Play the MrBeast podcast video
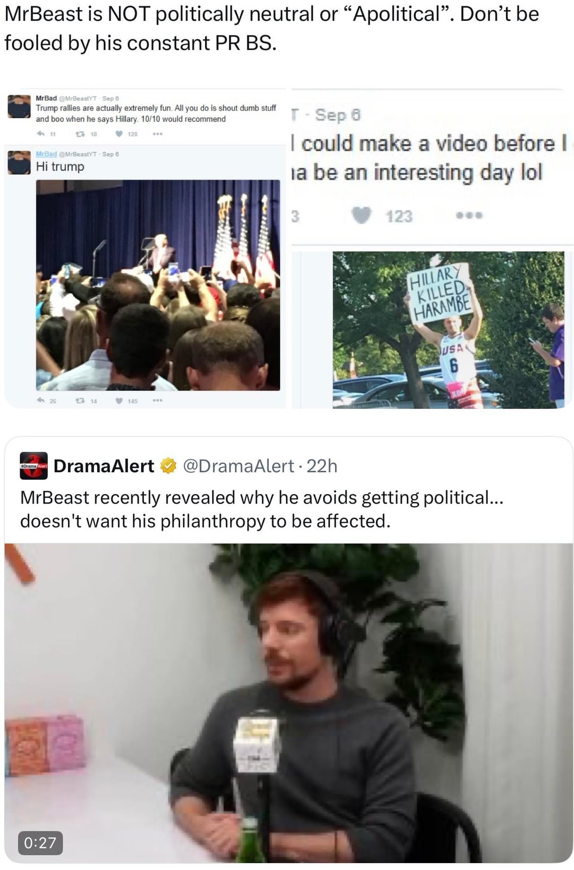574x870 pixels. coord(288,702)
